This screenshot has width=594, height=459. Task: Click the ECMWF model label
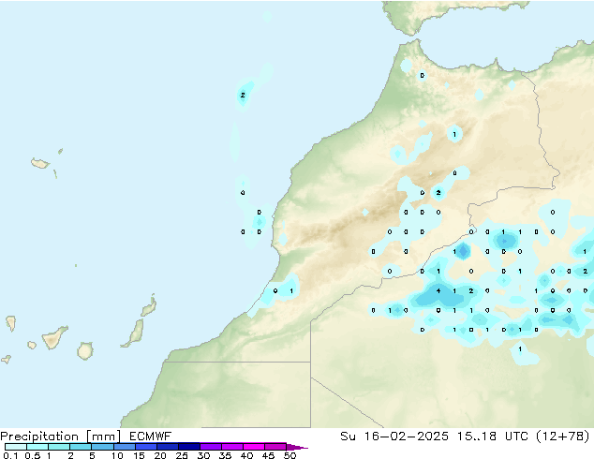[151, 437]
